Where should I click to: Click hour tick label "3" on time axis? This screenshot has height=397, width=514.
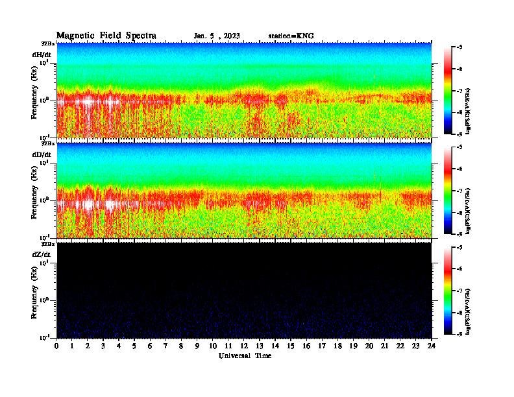point(103,346)
